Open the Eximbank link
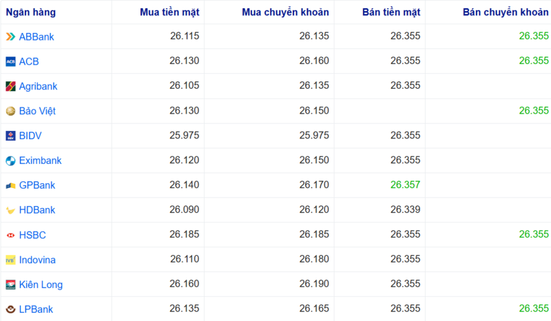Image resolution: width=551 pixels, height=321 pixels. [x=40, y=160]
